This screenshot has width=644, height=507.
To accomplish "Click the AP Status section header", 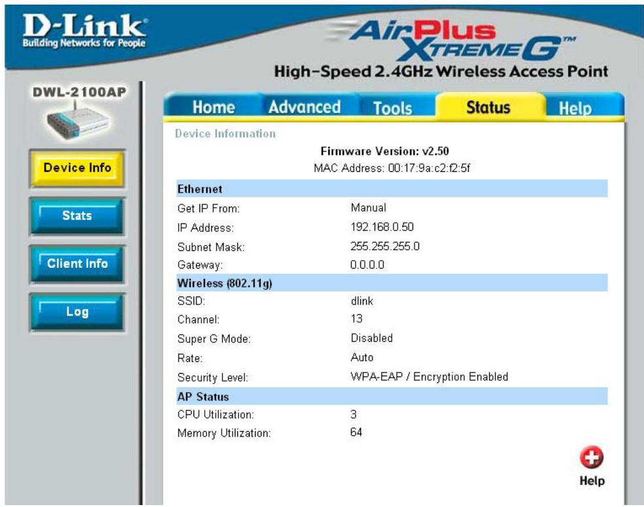I will 392,396.
